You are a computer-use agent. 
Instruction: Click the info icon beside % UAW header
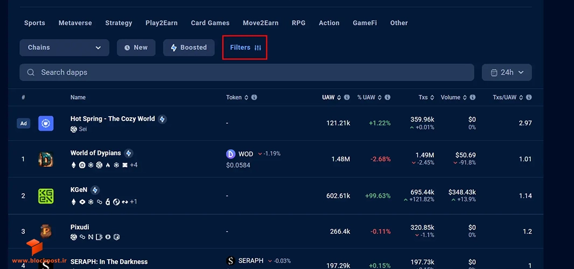click(387, 97)
